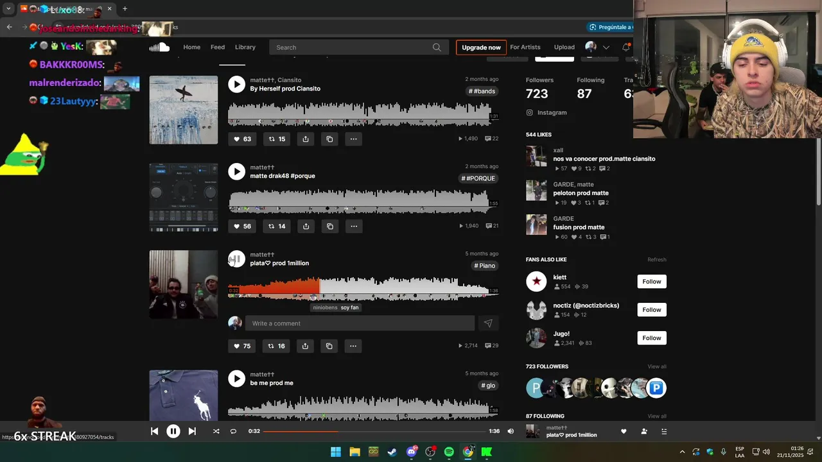Copy link of 'plata♡ prod 1million' track
This screenshot has height=462, width=822.
[329, 346]
